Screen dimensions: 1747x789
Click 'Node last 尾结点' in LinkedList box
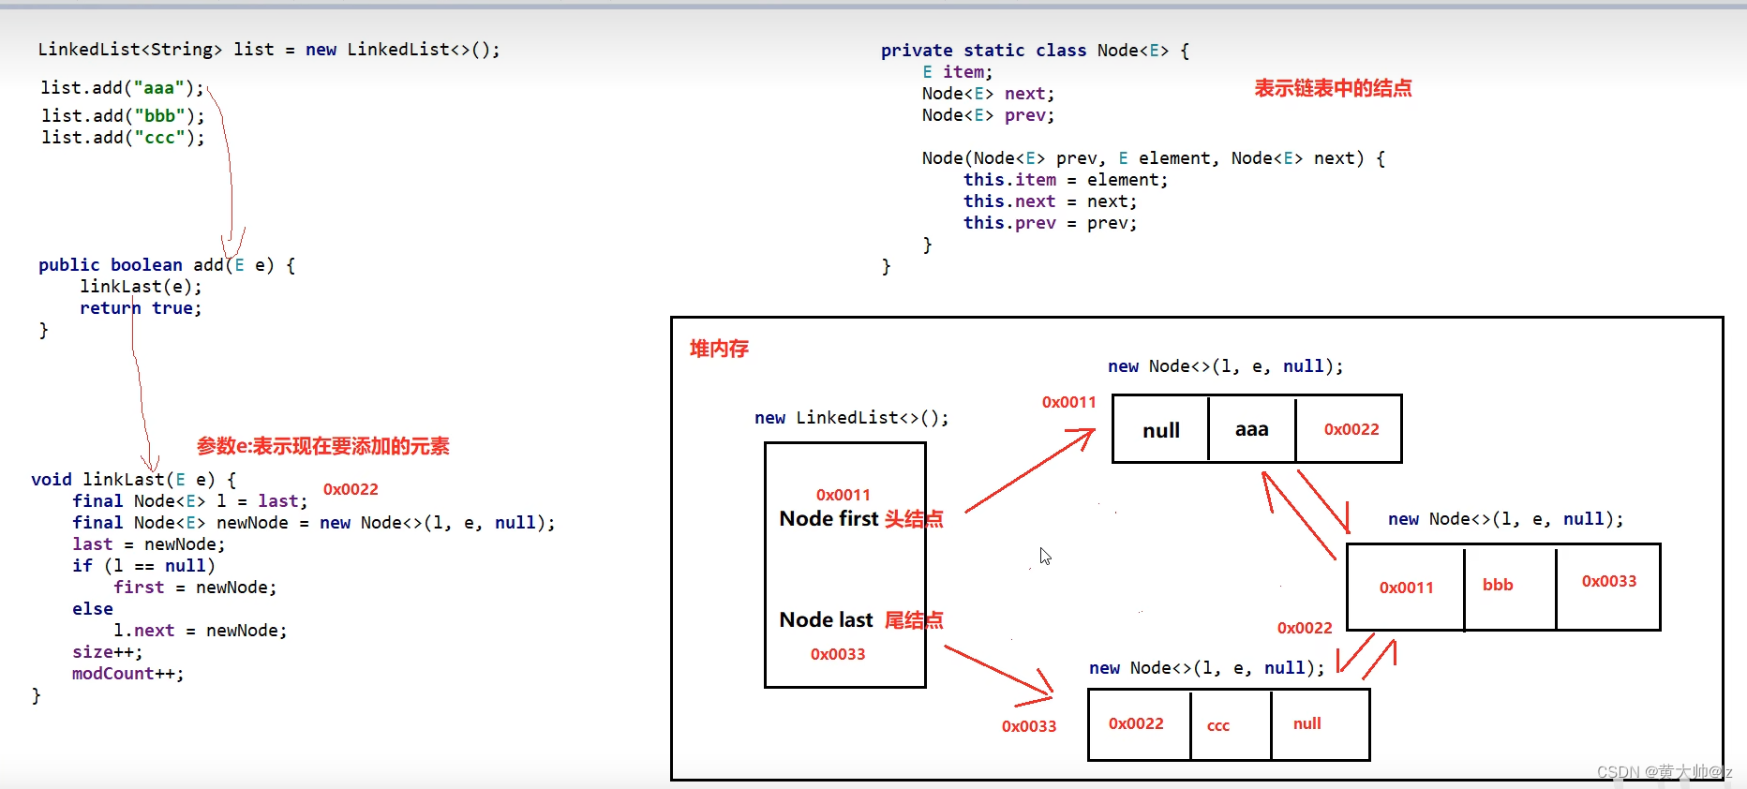pos(861,619)
